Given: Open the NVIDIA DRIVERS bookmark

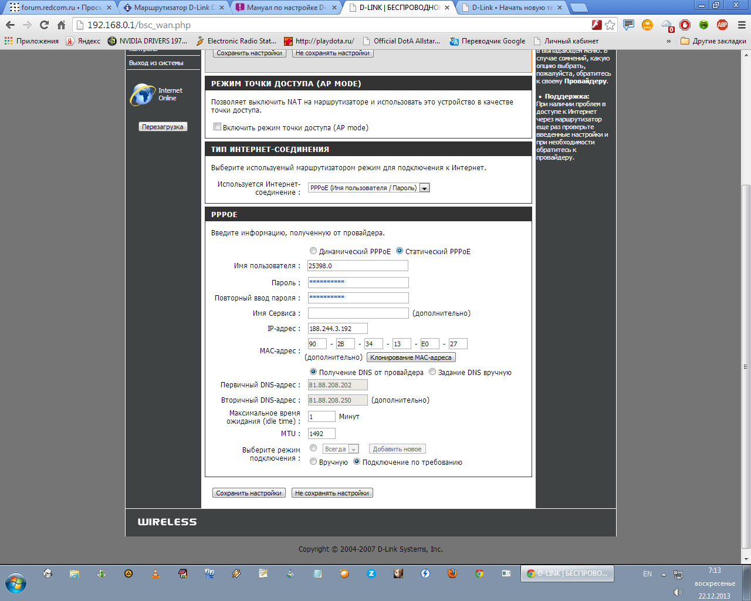Looking at the screenshot, I should 147,41.
